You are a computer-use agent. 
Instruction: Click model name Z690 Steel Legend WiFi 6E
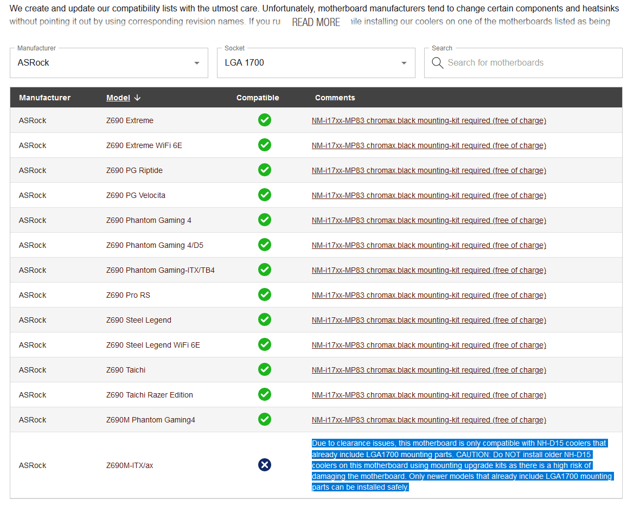pyautogui.click(x=153, y=345)
